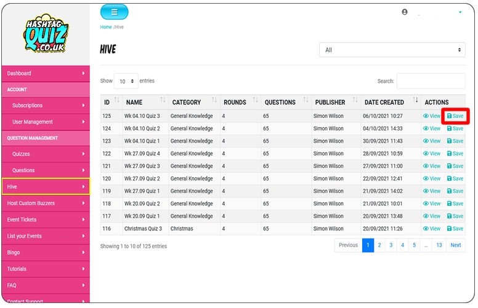The height and width of the screenshot is (308, 478).
Task: View quiz Wk 27.09 Quiz 3
Action: pos(432,166)
